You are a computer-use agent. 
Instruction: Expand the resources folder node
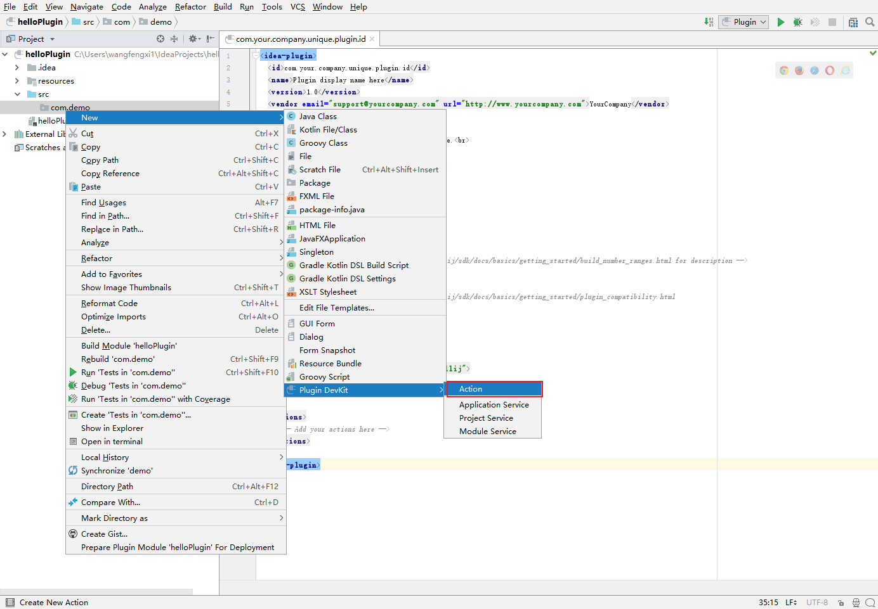(x=17, y=81)
